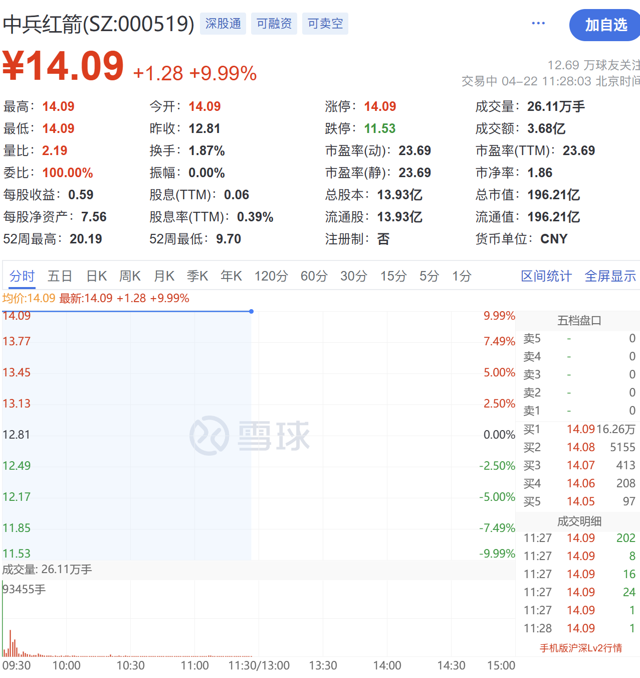Screen dimensions: 640x678
Task: Click the 93455手 volume axis label
Action: tap(24, 589)
